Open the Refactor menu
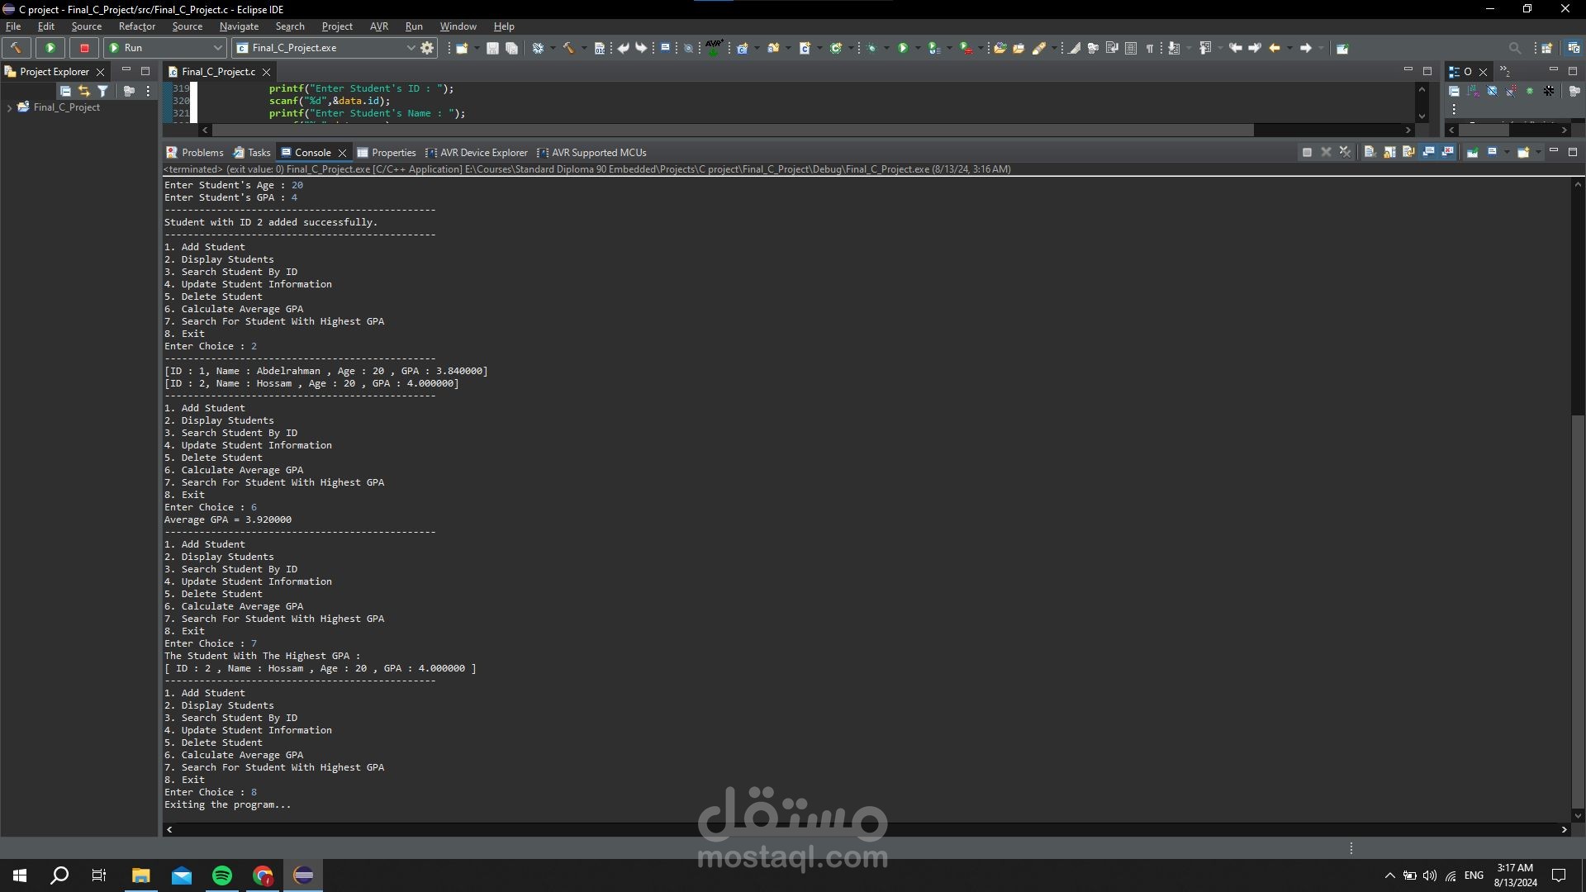This screenshot has height=892, width=1586. point(136,26)
